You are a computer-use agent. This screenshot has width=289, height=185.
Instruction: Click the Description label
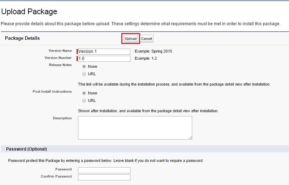(62, 118)
